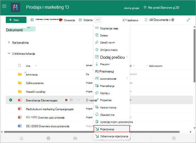196x143 pixels.
Task: Click the grid view edit icon
Action: (32, 20)
